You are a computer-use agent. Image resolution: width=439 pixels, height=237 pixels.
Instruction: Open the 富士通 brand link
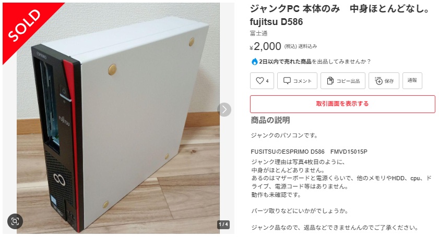coord(259,33)
